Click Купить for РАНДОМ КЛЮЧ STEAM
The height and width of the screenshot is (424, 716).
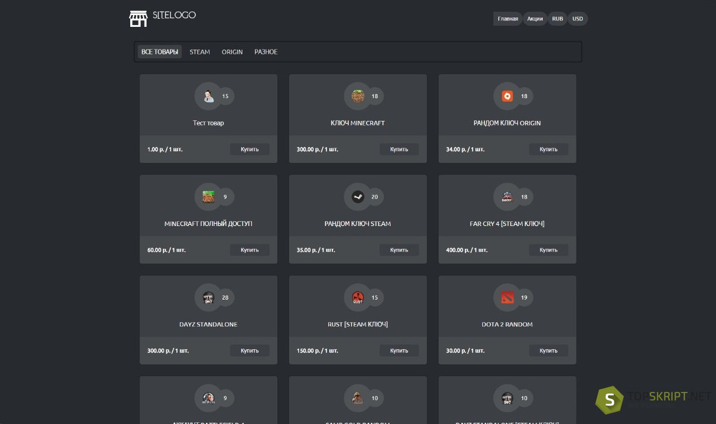pyautogui.click(x=399, y=250)
